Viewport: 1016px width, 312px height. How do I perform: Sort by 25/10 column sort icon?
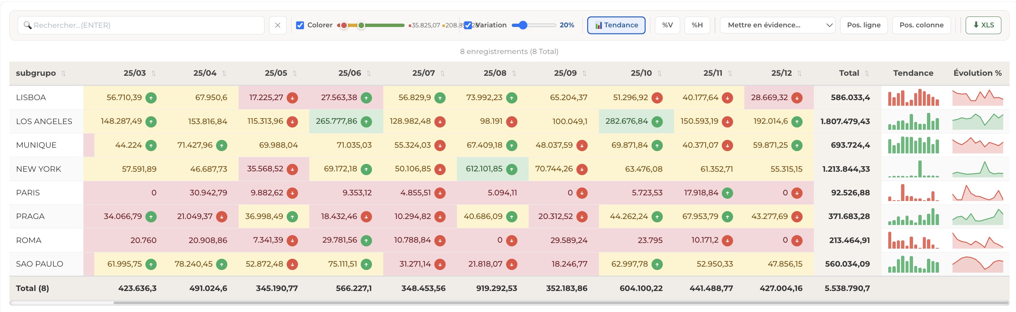pos(659,73)
